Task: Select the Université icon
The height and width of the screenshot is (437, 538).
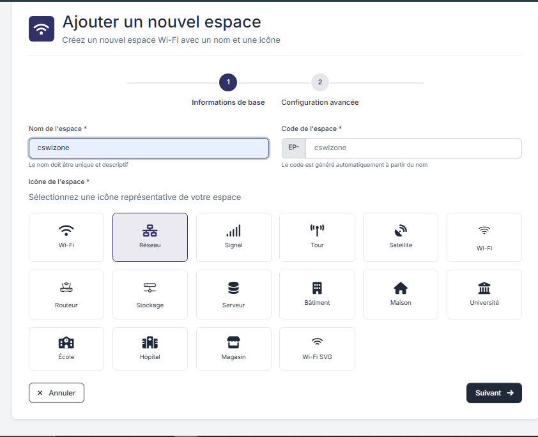Action: click(484, 295)
